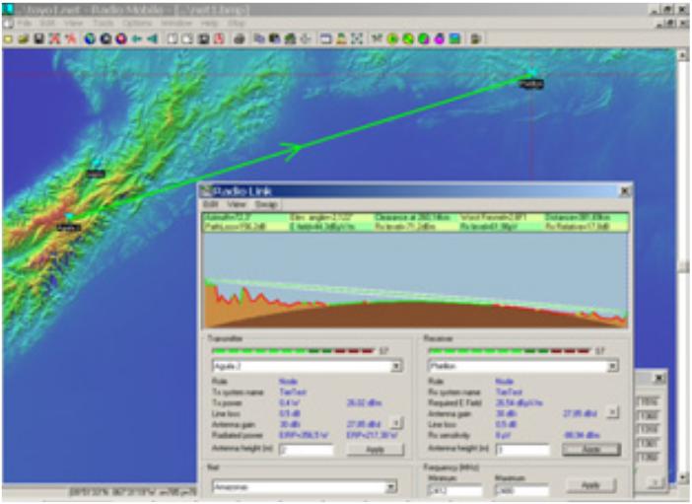Expand the receiver Platillon dropdown
692x504 pixels.
[612, 366]
